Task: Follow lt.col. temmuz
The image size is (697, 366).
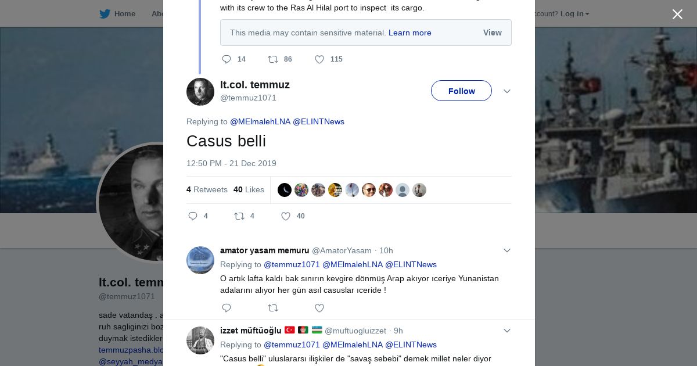Action: 461,91
